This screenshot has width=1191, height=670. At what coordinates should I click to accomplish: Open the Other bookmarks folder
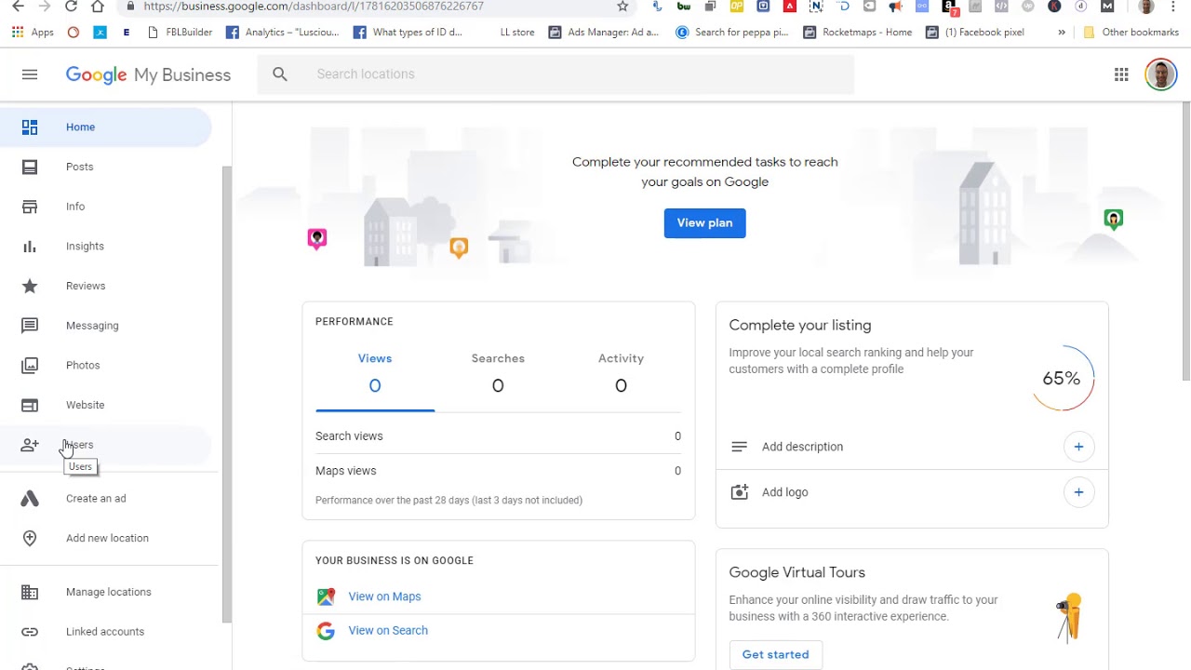tap(1131, 33)
